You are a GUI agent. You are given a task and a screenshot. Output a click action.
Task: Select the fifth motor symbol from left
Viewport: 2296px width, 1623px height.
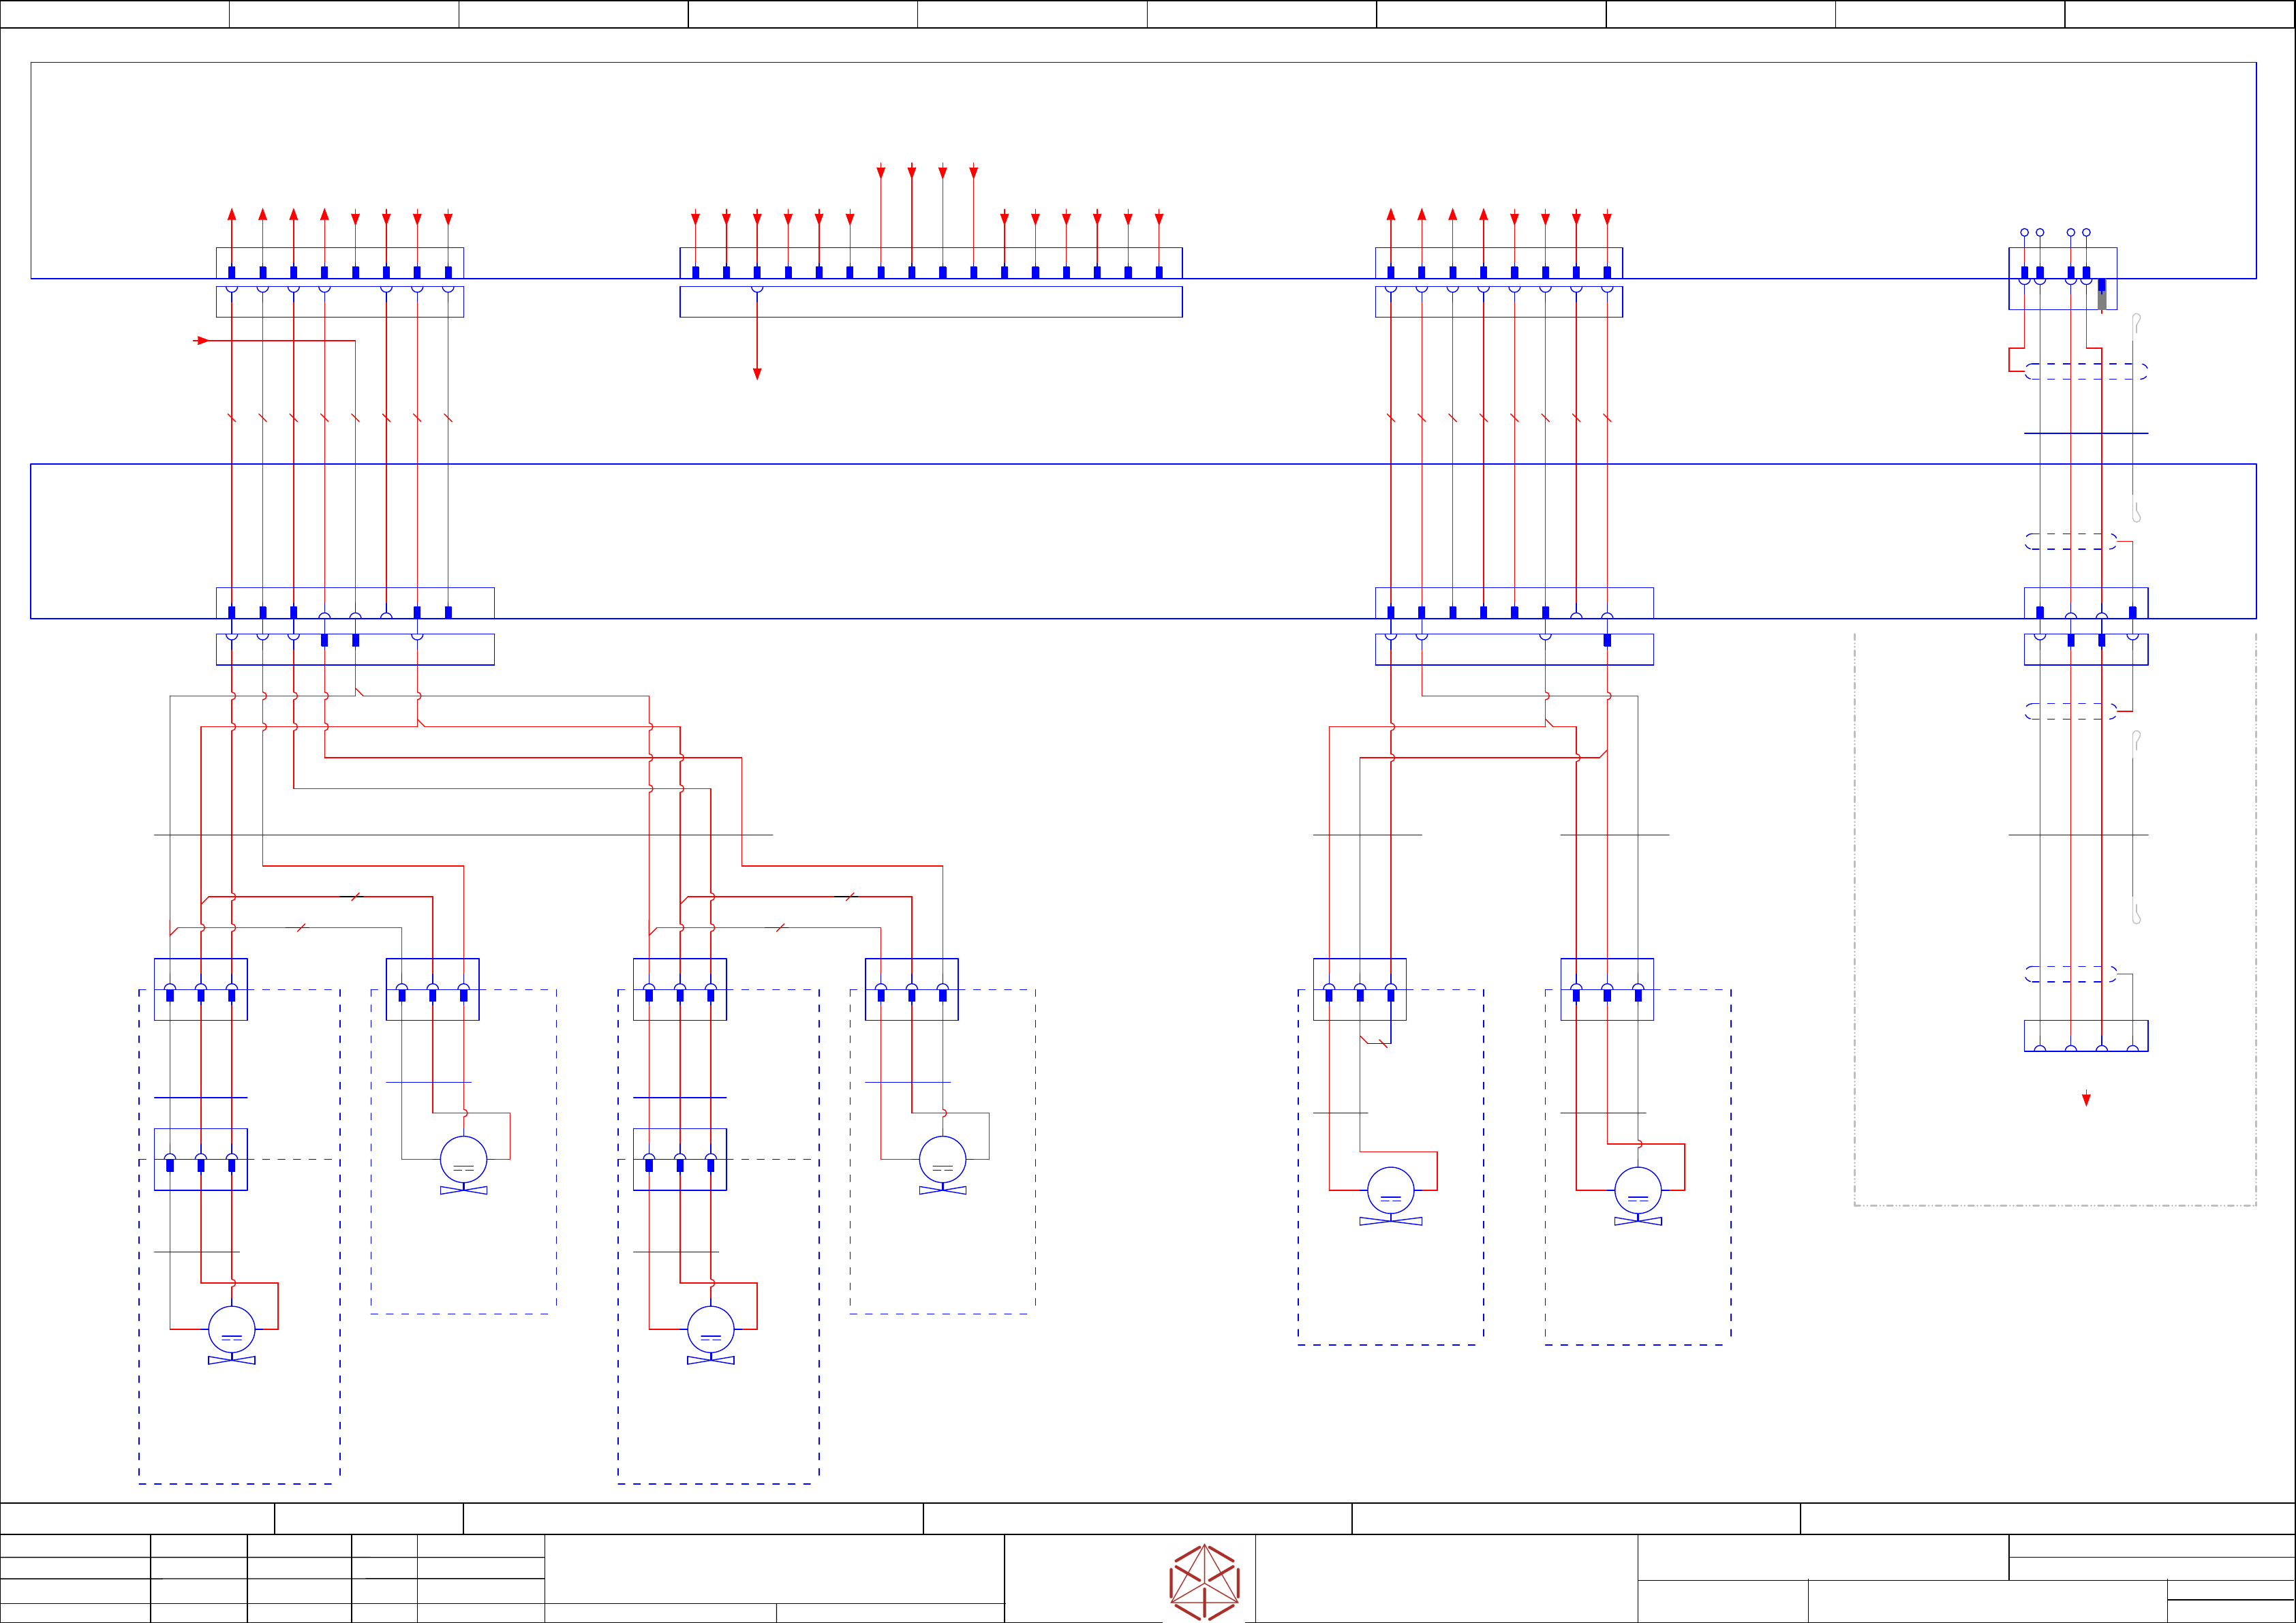coord(1390,1191)
